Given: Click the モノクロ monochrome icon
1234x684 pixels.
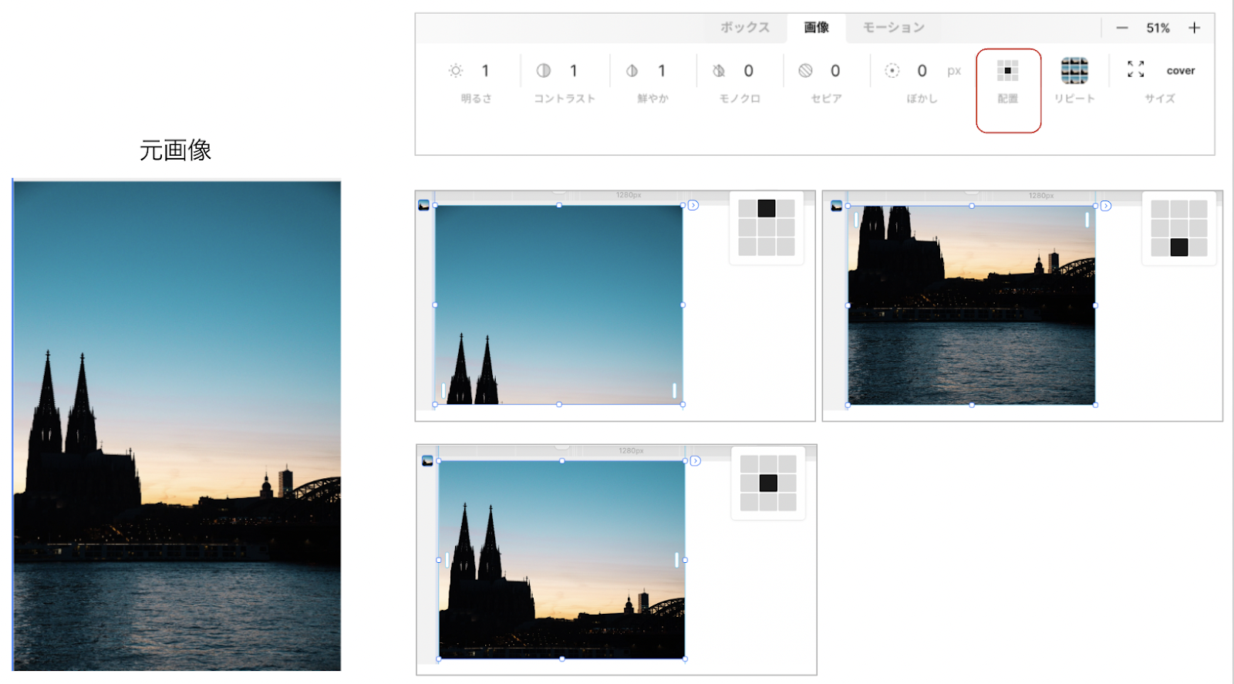Looking at the screenshot, I should coord(719,71).
